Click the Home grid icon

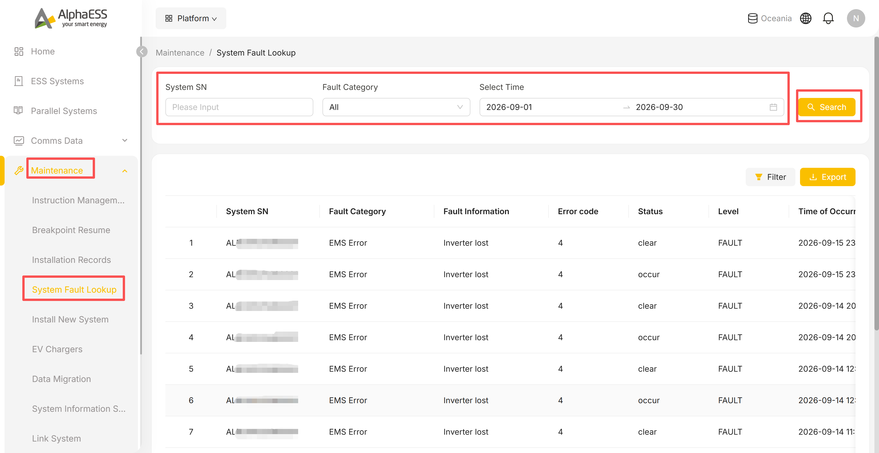click(x=18, y=52)
